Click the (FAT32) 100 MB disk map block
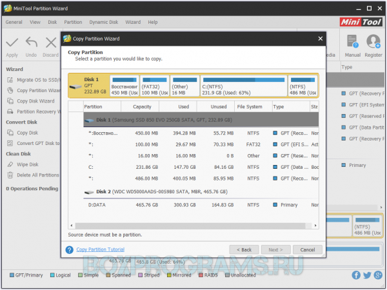 [155, 86]
